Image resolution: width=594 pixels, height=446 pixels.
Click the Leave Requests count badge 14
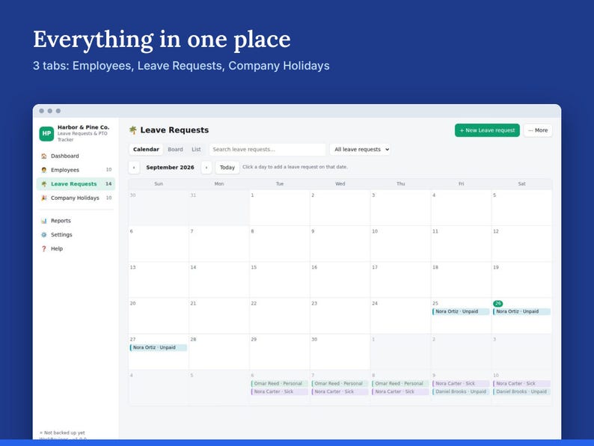tap(108, 184)
